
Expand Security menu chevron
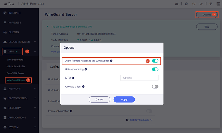point(35,108)
